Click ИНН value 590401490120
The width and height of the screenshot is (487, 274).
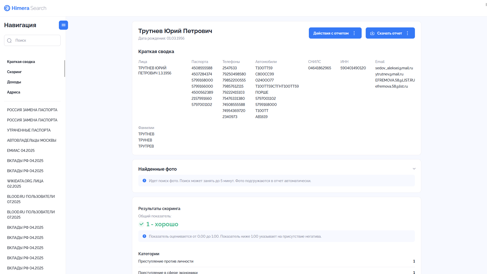click(353, 68)
